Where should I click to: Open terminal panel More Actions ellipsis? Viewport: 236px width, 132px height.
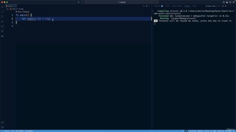pyautogui.click(x=228, y=6)
